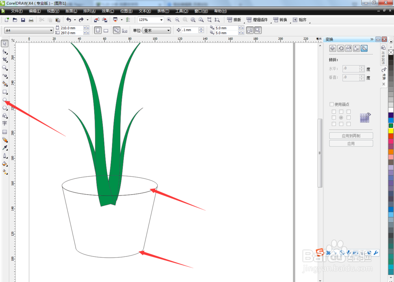
Task: Select the Outline pen tool
Action: [x=4, y=156]
